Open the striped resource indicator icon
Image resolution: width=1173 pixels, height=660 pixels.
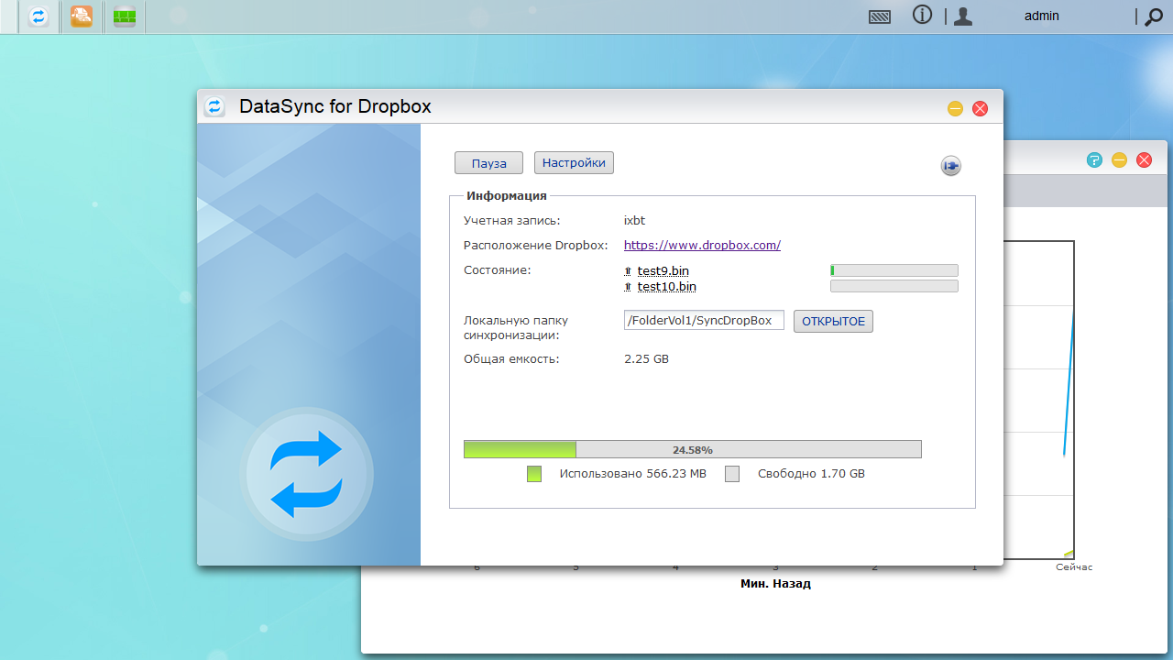pyautogui.click(x=880, y=16)
